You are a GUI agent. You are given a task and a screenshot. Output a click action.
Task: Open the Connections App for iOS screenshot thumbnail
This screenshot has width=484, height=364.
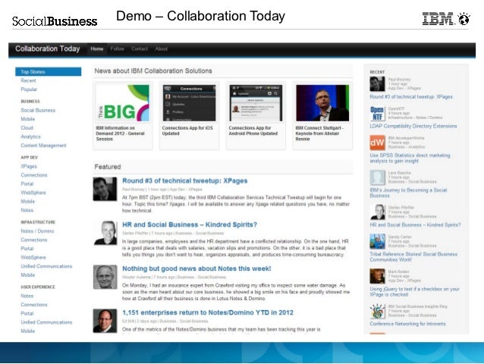[189, 103]
